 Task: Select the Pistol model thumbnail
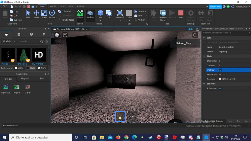click(x=8, y=55)
